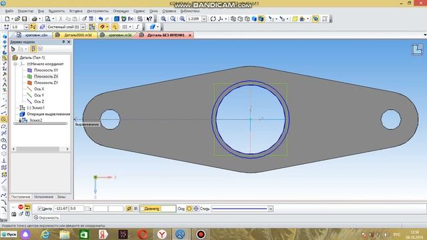Undo the last action
Image resolution: width=427 pixels, height=240 pixels.
101,19
